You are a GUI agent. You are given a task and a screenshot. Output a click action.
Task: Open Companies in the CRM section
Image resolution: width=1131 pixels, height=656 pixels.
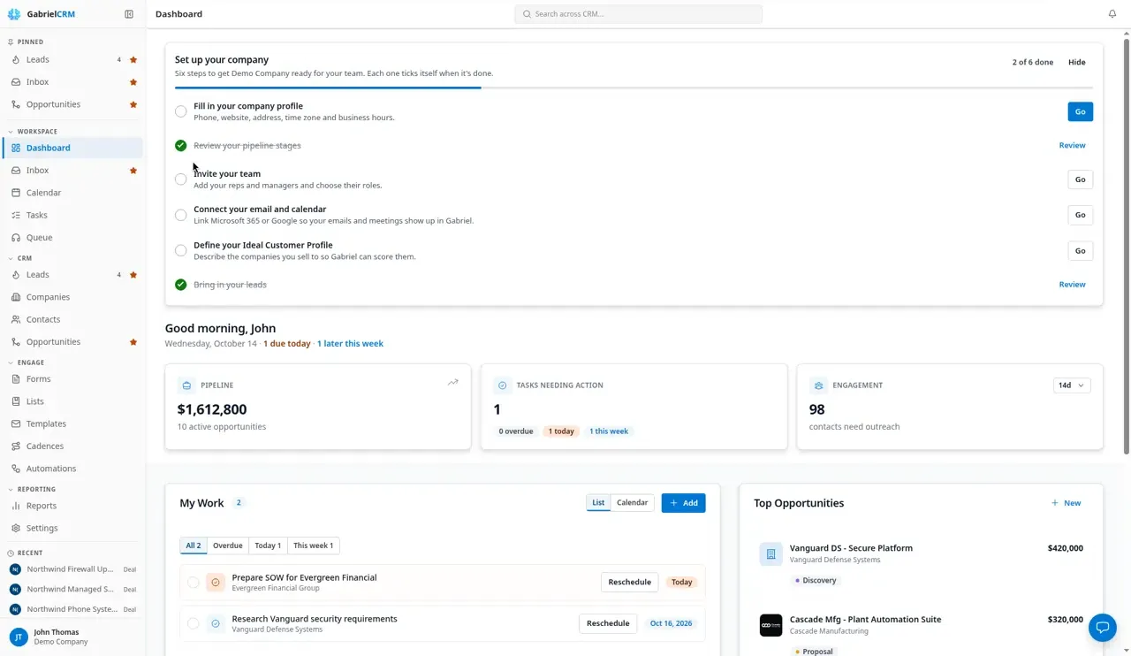71,297
